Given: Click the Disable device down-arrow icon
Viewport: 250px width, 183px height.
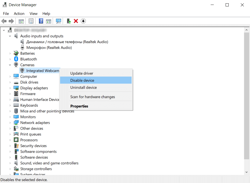Looking at the screenshot, I should click(x=83, y=21).
